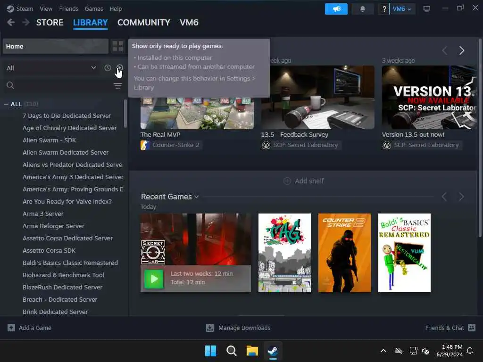Open the graffiti TAG game cover
Screen dimensions: 483x362
[x=284, y=253]
